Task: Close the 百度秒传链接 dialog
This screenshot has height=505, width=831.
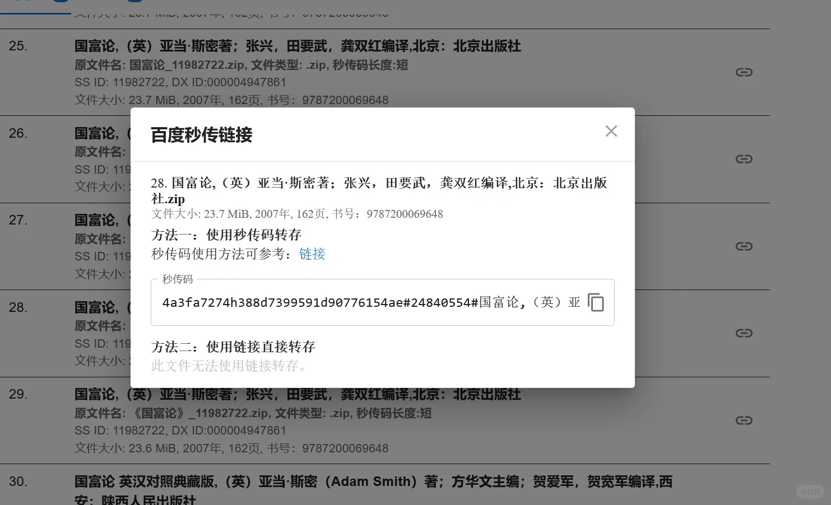Action: [x=611, y=131]
